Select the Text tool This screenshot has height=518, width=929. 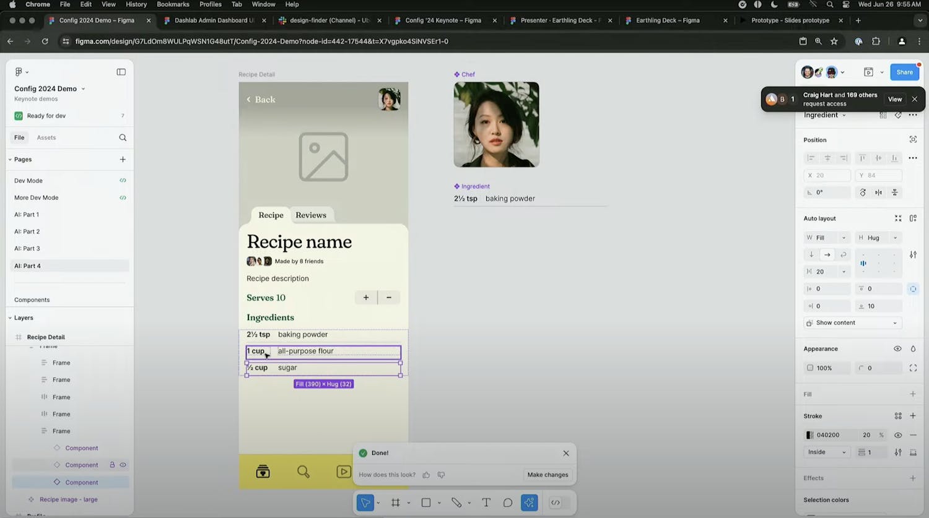click(486, 503)
